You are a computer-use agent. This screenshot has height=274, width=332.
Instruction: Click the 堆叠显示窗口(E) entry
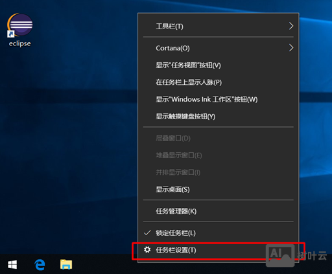(219, 155)
